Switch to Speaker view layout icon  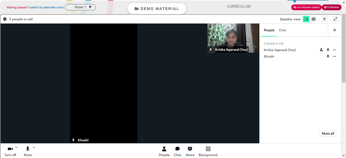tap(306, 19)
